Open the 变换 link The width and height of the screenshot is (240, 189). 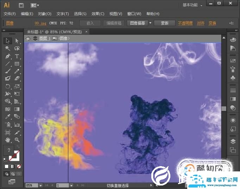(212, 23)
